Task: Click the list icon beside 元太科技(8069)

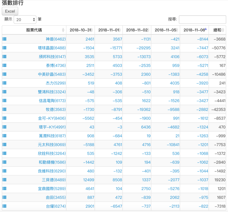Action: coord(4,145)
